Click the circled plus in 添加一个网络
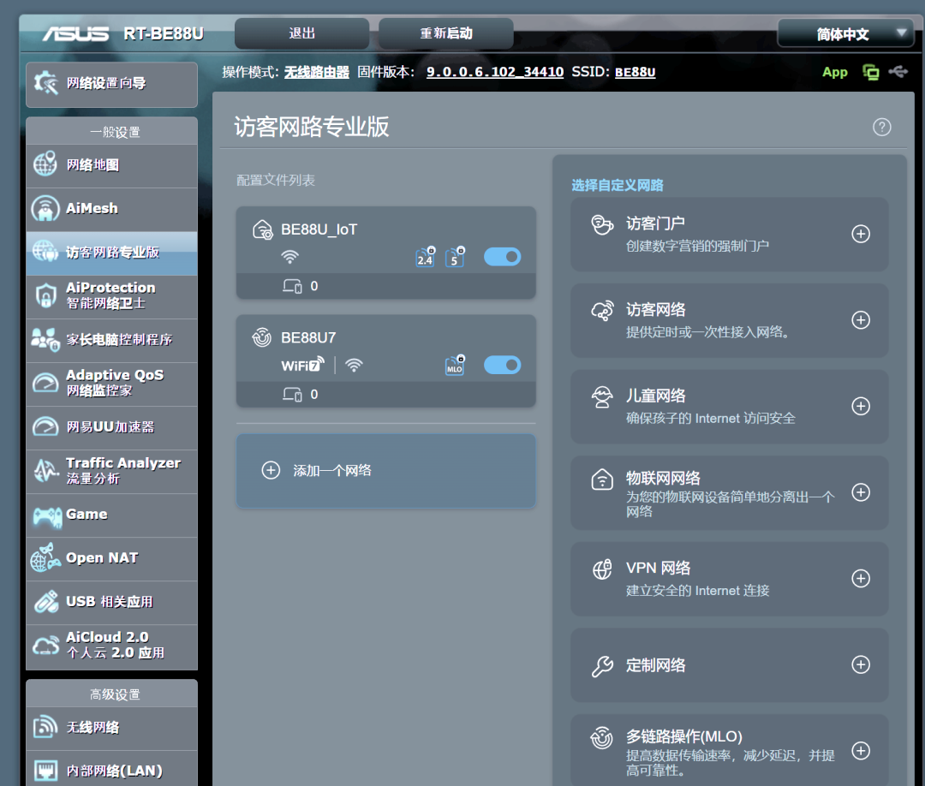 point(271,471)
